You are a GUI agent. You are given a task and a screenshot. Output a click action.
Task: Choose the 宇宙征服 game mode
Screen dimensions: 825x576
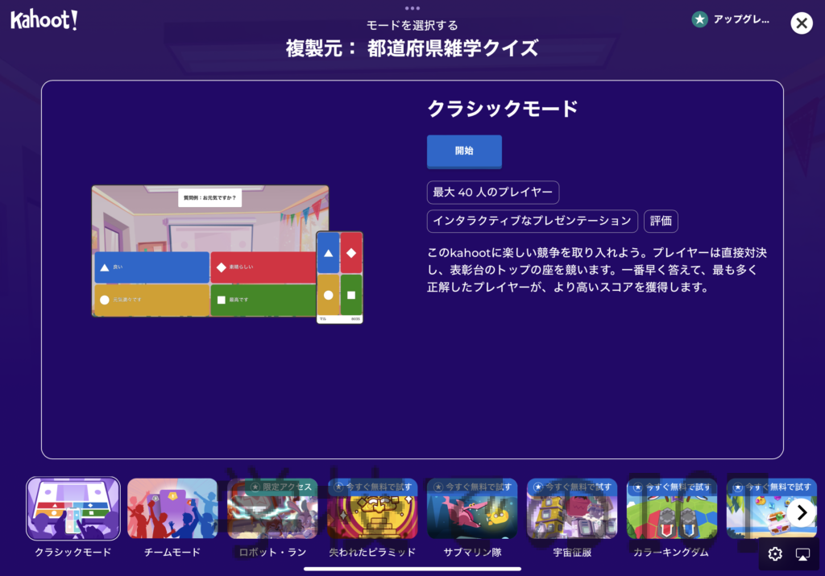point(572,508)
